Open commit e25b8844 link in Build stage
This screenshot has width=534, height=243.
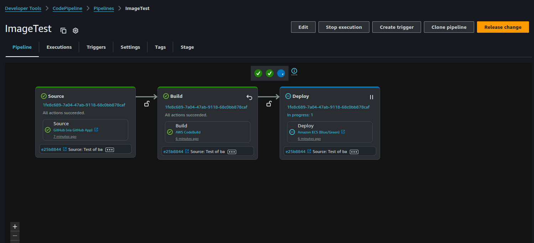pos(173,152)
